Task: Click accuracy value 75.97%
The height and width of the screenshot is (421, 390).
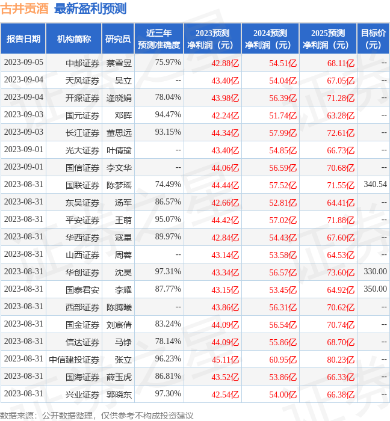Action: click(x=168, y=62)
